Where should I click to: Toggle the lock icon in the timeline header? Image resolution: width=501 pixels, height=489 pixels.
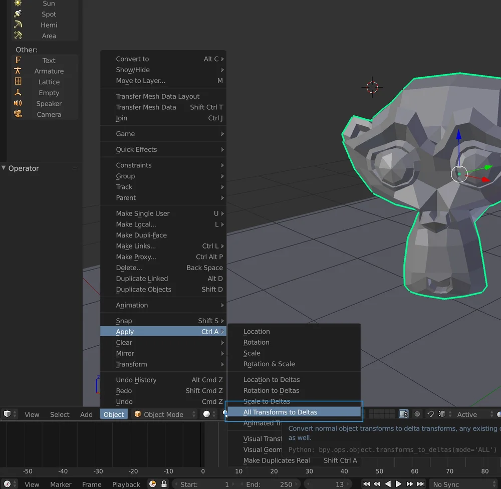164,484
